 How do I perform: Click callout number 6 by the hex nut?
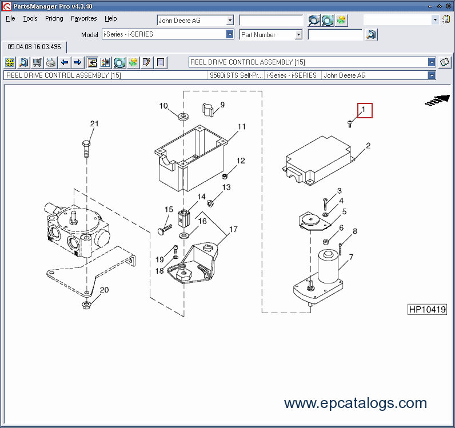click(x=341, y=228)
